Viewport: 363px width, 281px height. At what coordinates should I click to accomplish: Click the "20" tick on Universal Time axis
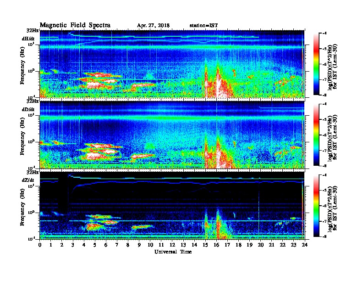coord(260,245)
